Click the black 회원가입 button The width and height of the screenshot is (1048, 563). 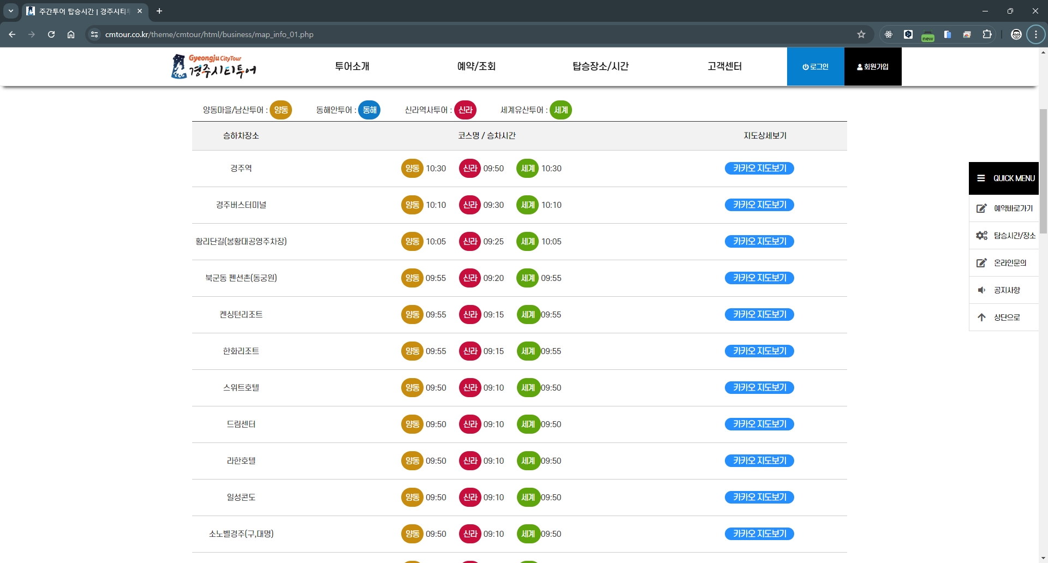(x=873, y=67)
